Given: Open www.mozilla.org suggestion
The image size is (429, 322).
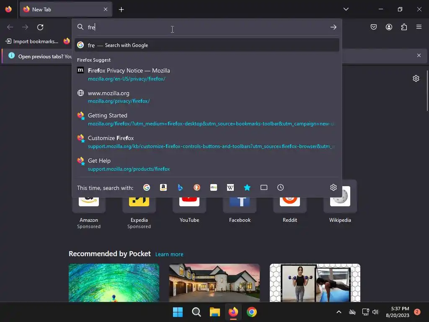Looking at the screenshot, I should point(207,97).
